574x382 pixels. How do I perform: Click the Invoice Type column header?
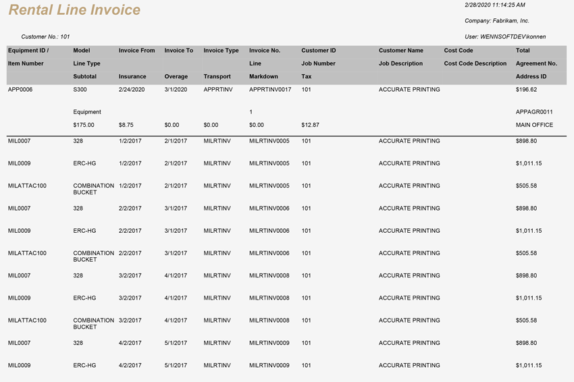click(221, 51)
